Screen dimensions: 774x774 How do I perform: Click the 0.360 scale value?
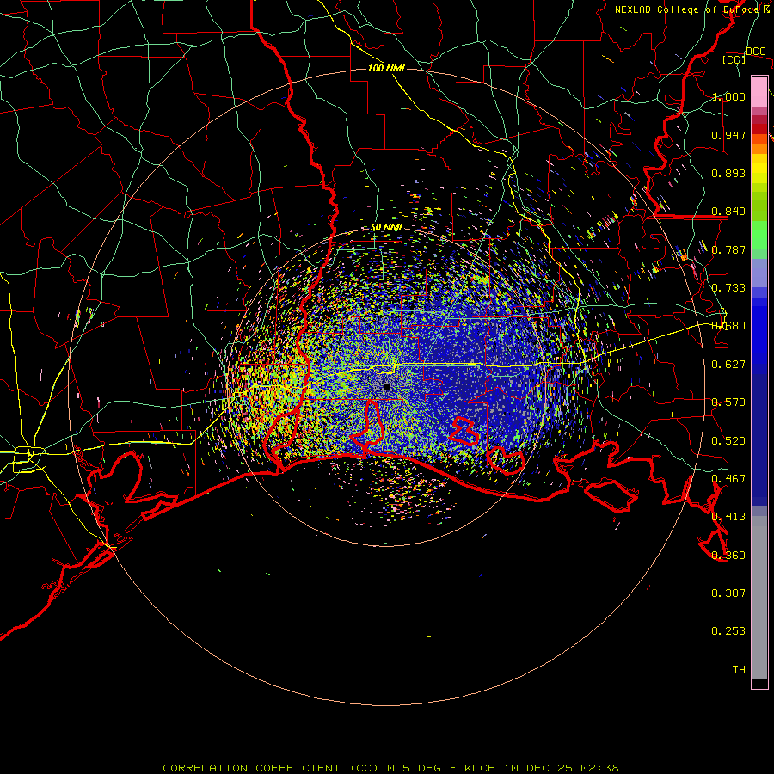728,556
